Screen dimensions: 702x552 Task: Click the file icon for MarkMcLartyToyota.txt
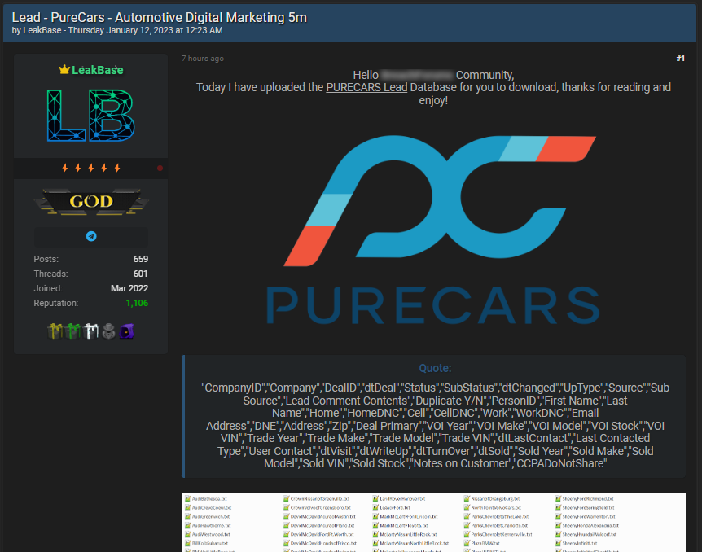pyautogui.click(x=375, y=525)
